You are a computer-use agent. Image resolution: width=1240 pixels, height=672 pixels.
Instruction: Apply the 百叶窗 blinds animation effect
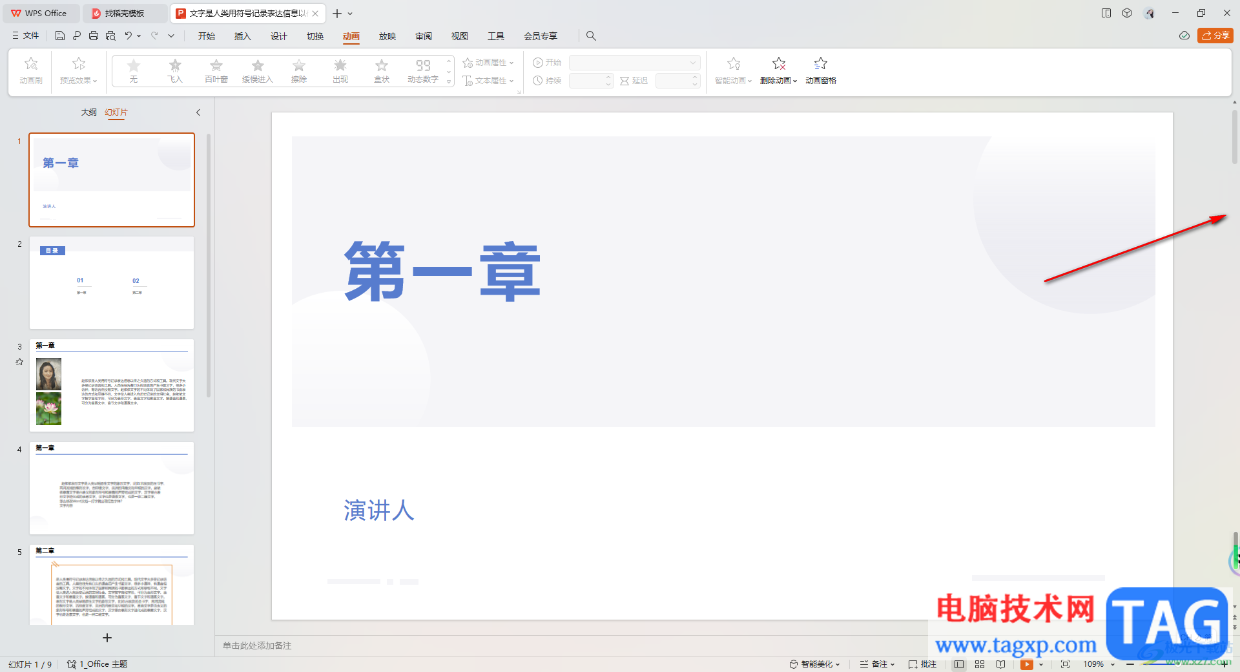pyautogui.click(x=216, y=70)
